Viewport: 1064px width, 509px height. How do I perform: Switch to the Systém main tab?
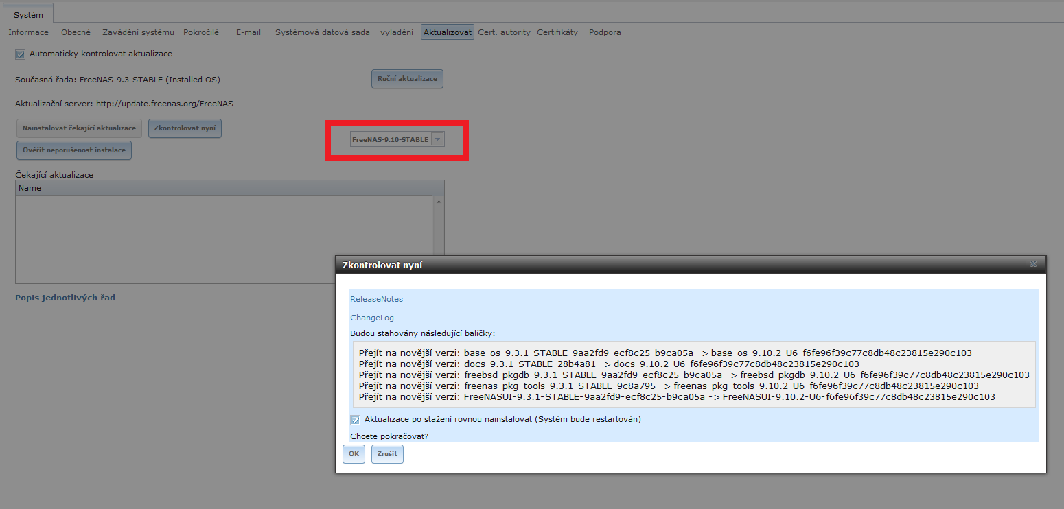pos(28,15)
